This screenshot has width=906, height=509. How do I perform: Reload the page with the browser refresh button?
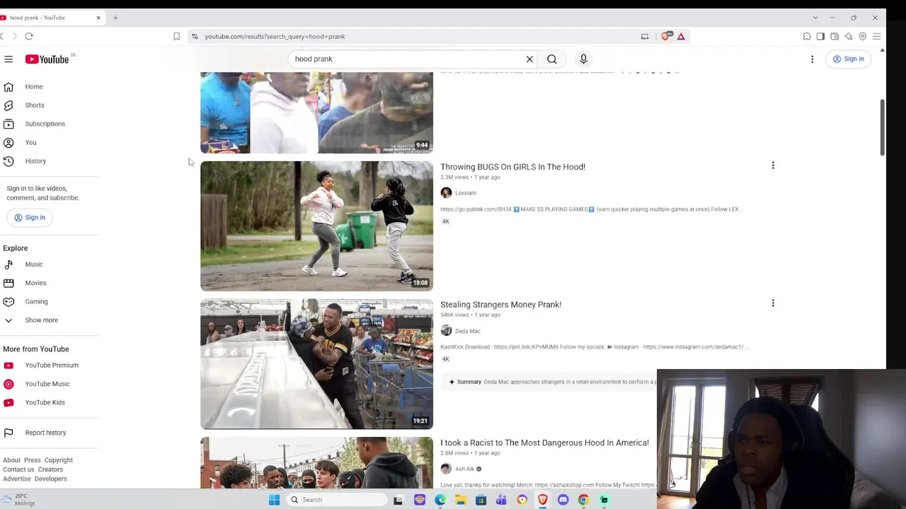(29, 37)
